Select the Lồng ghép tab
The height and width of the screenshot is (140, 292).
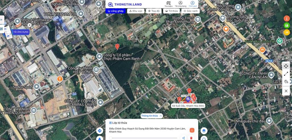tap(115, 11)
